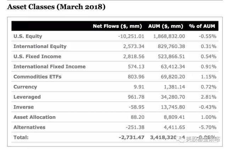The width and height of the screenshot is (227, 149).
Task: Click the Inverse row label
Action: tap(23, 107)
